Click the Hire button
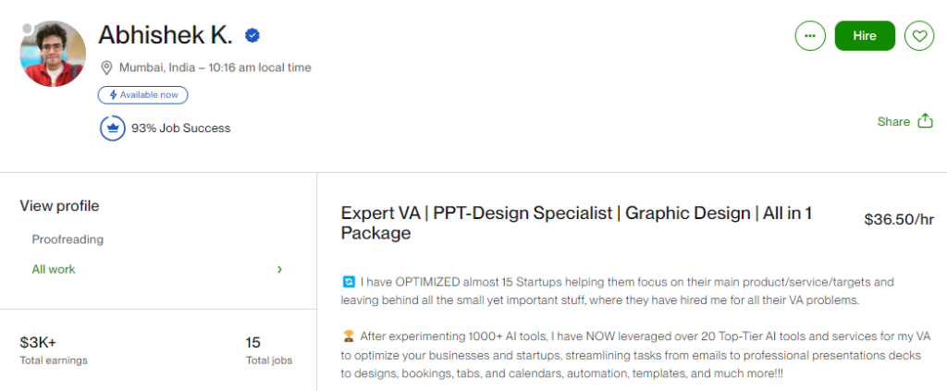 point(865,36)
